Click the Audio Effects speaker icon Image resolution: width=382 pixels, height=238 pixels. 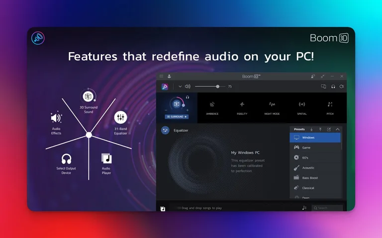pos(56,118)
